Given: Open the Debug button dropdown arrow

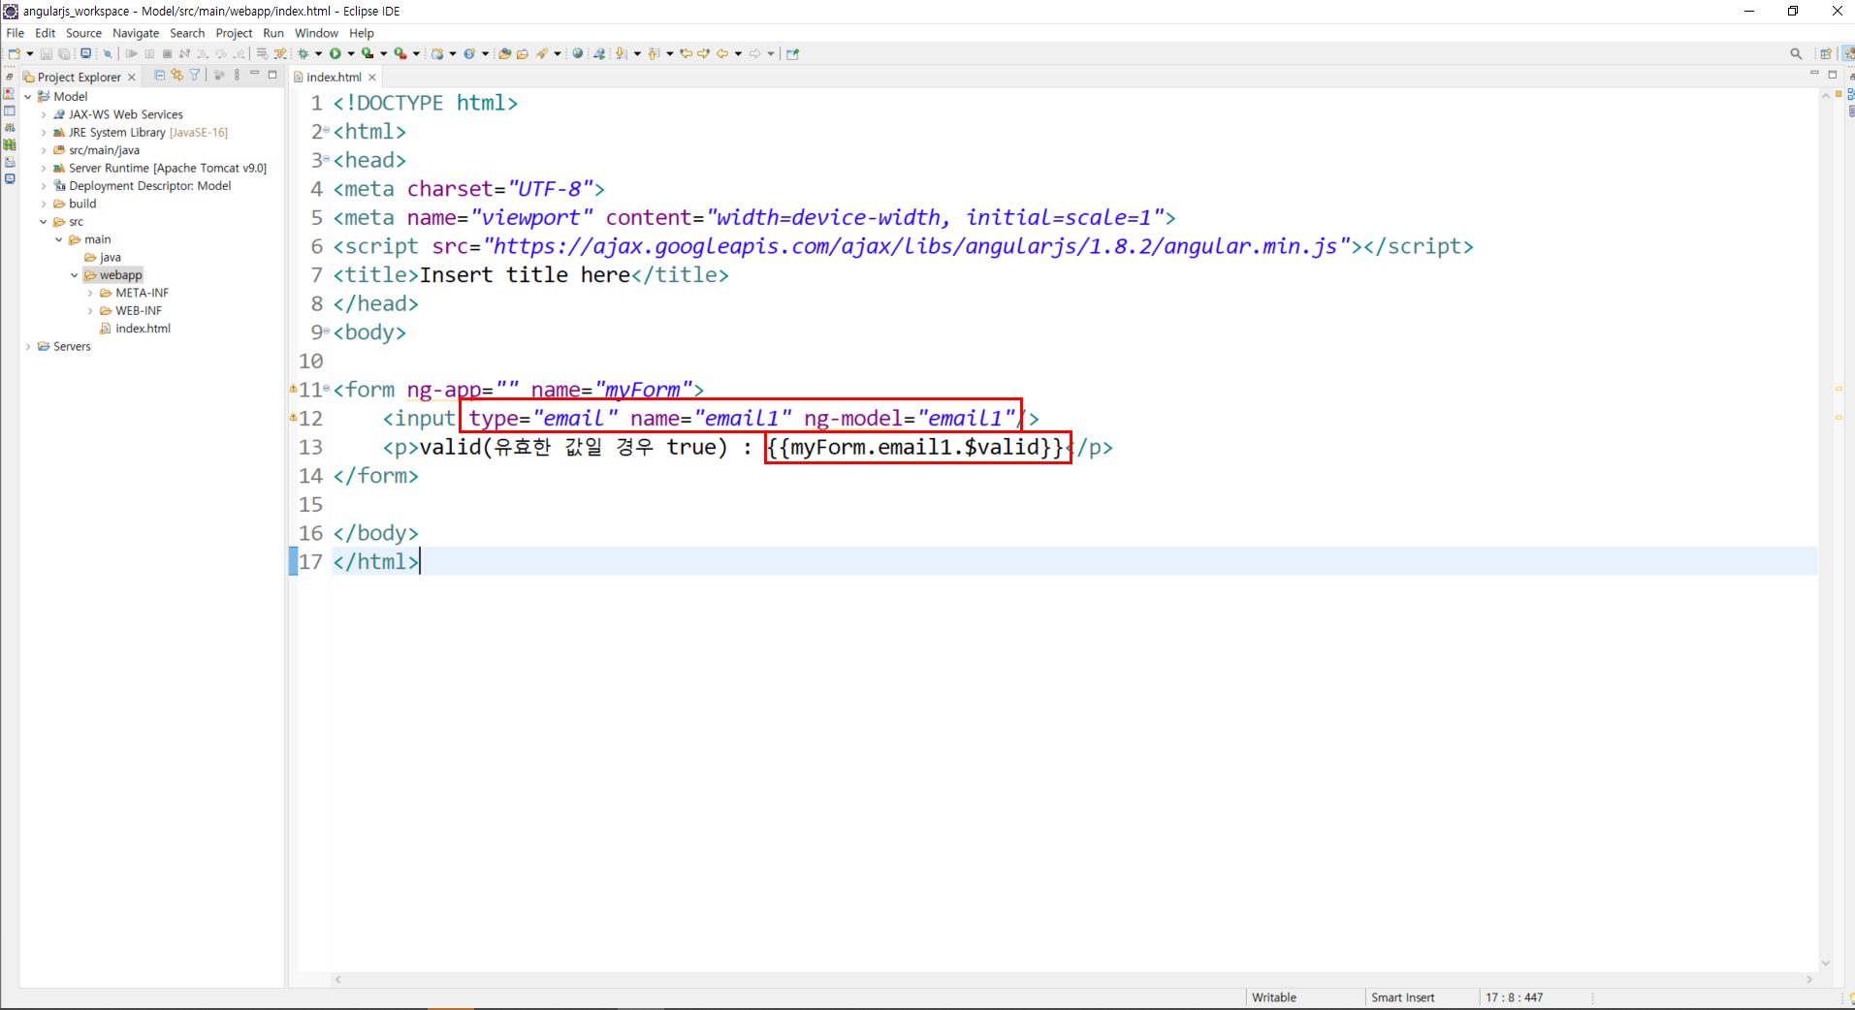Looking at the screenshot, I should click(319, 54).
